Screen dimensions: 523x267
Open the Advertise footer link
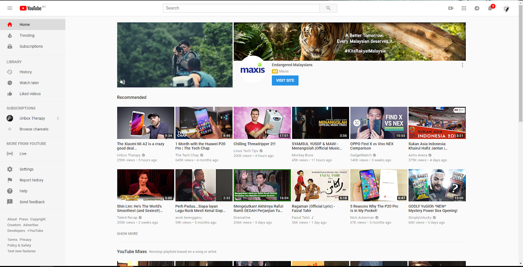(31, 225)
